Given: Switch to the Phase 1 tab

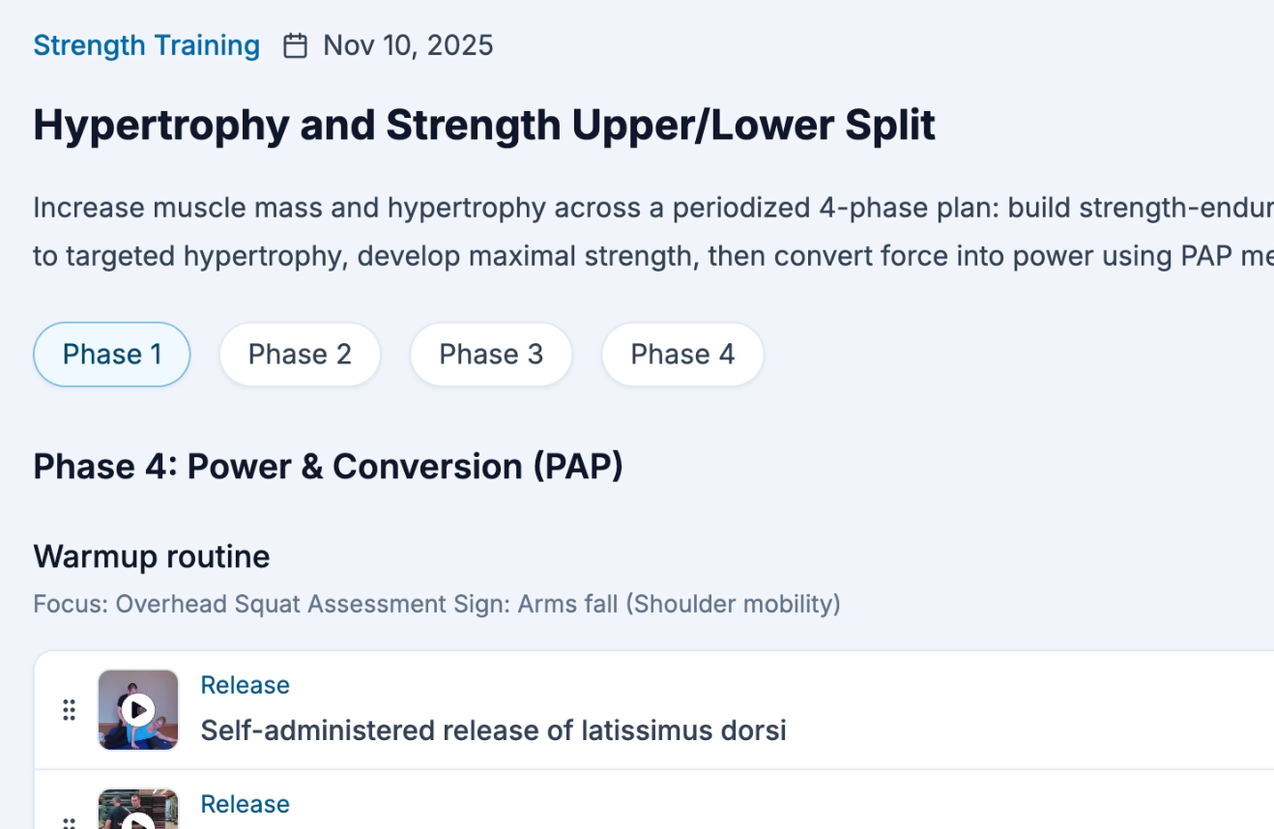Looking at the screenshot, I should (x=112, y=355).
